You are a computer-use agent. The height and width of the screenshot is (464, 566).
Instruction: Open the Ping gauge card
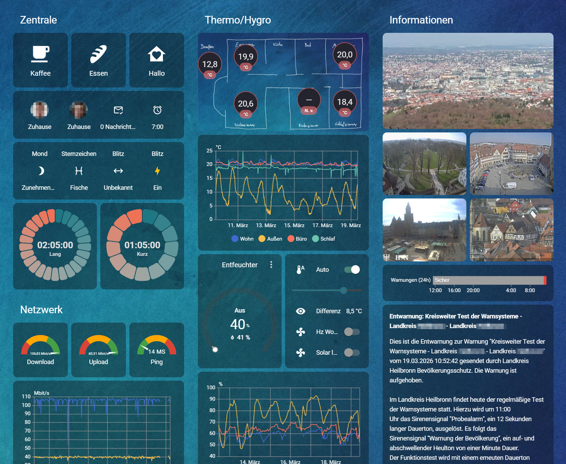(x=156, y=349)
